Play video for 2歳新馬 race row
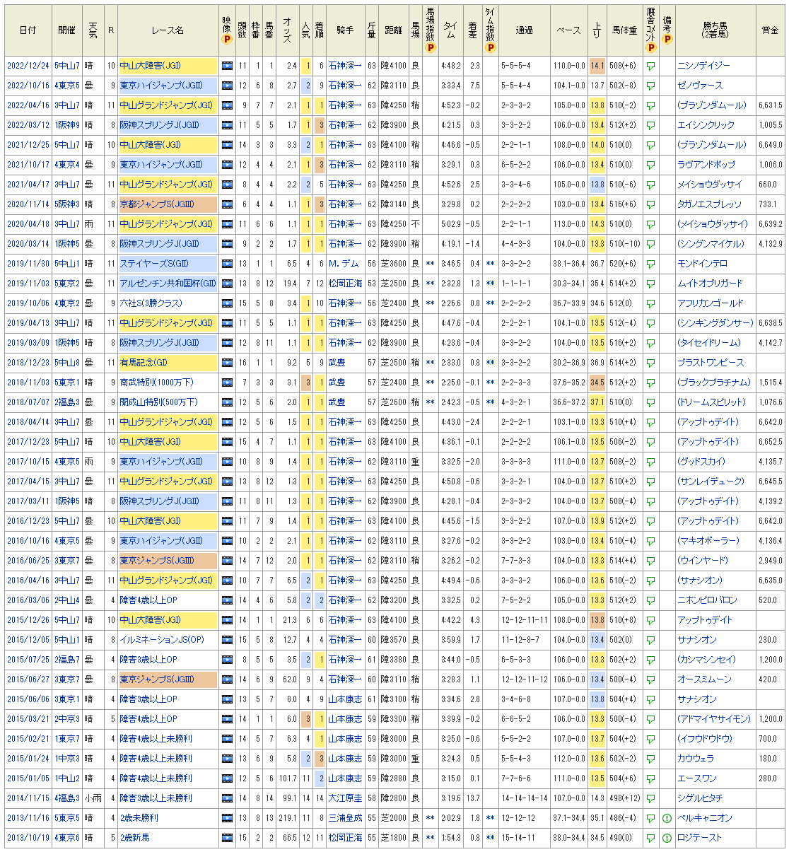This screenshot has height=852, width=789. click(x=227, y=838)
